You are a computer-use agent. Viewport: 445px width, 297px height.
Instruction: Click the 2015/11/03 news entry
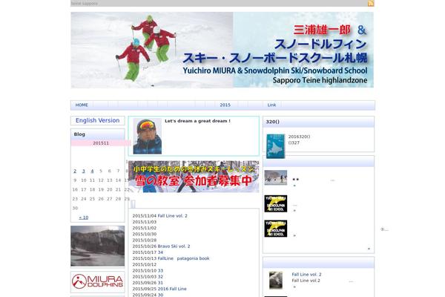coord(145,222)
